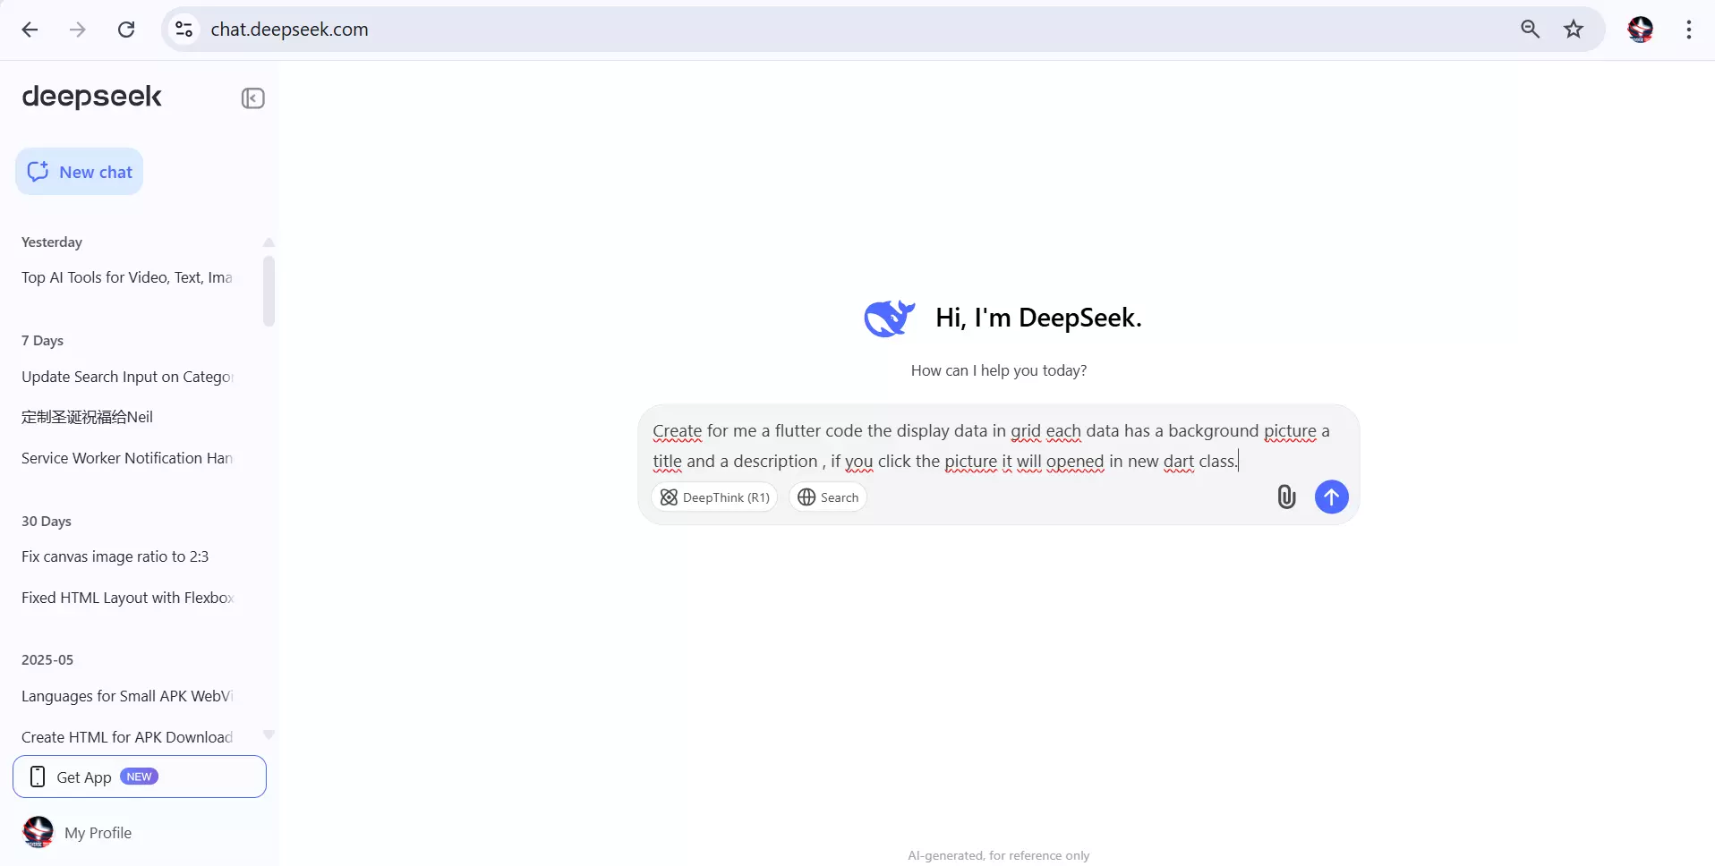Open site information icon in address bar
Image resolution: width=1715 pixels, height=866 pixels.
click(x=184, y=30)
